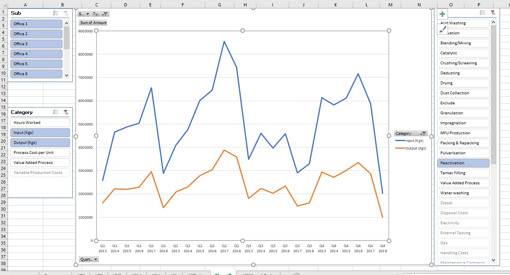Select the MFU Production slicer item
Screen dimensions: 510x275
click(x=463, y=133)
